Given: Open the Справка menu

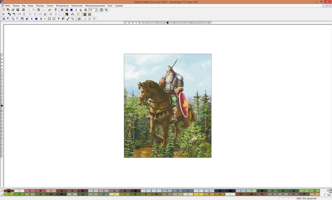Looking at the screenshot, I should [x=119, y=6].
